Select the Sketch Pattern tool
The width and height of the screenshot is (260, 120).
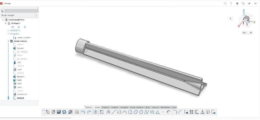coord(191,112)
